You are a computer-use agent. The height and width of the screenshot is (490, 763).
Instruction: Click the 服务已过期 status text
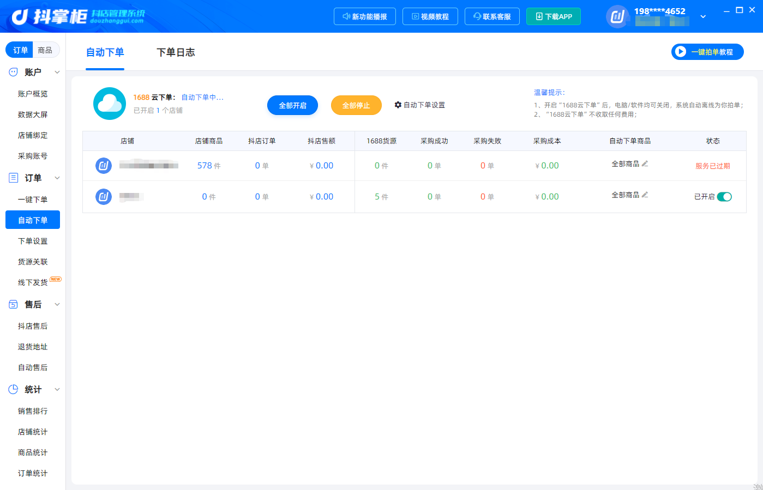(713, 166)
